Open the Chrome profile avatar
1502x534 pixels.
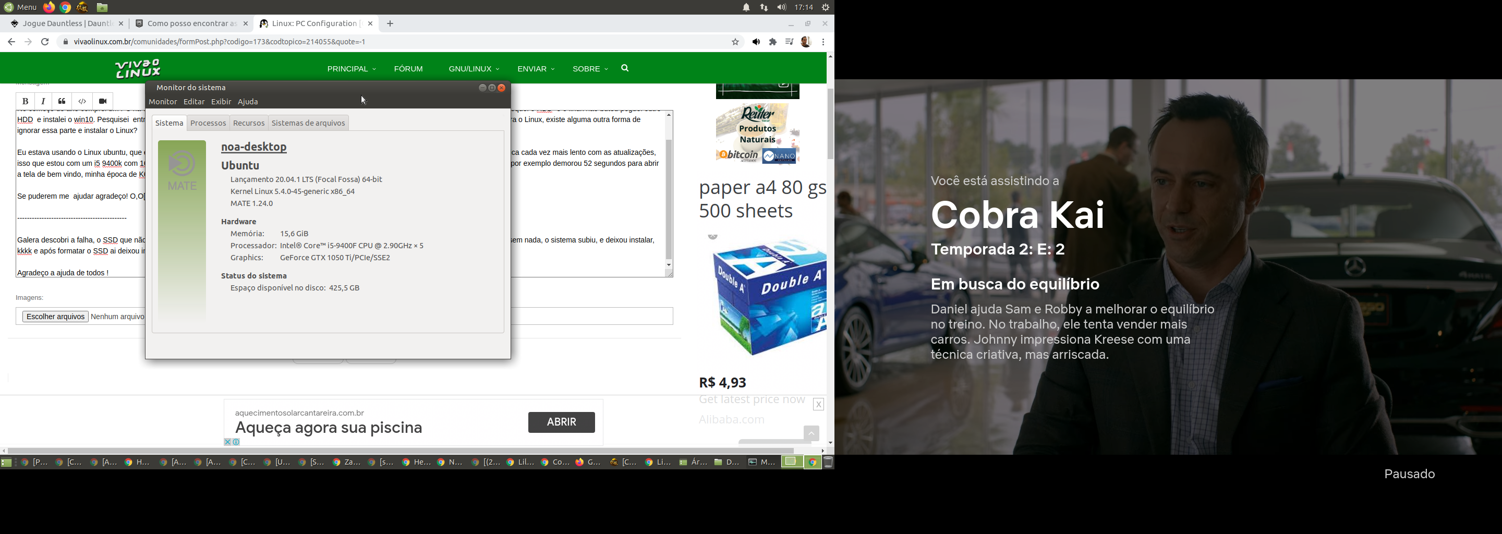click(x=806, y=42)
